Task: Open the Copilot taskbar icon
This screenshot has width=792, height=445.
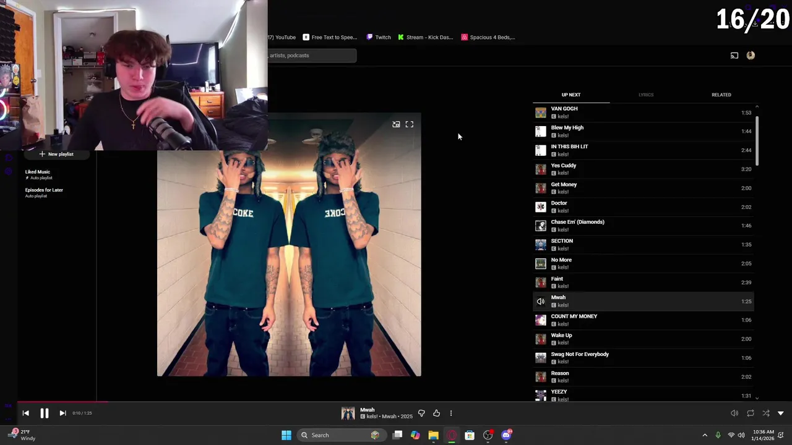Action: [x=415, y=435]
